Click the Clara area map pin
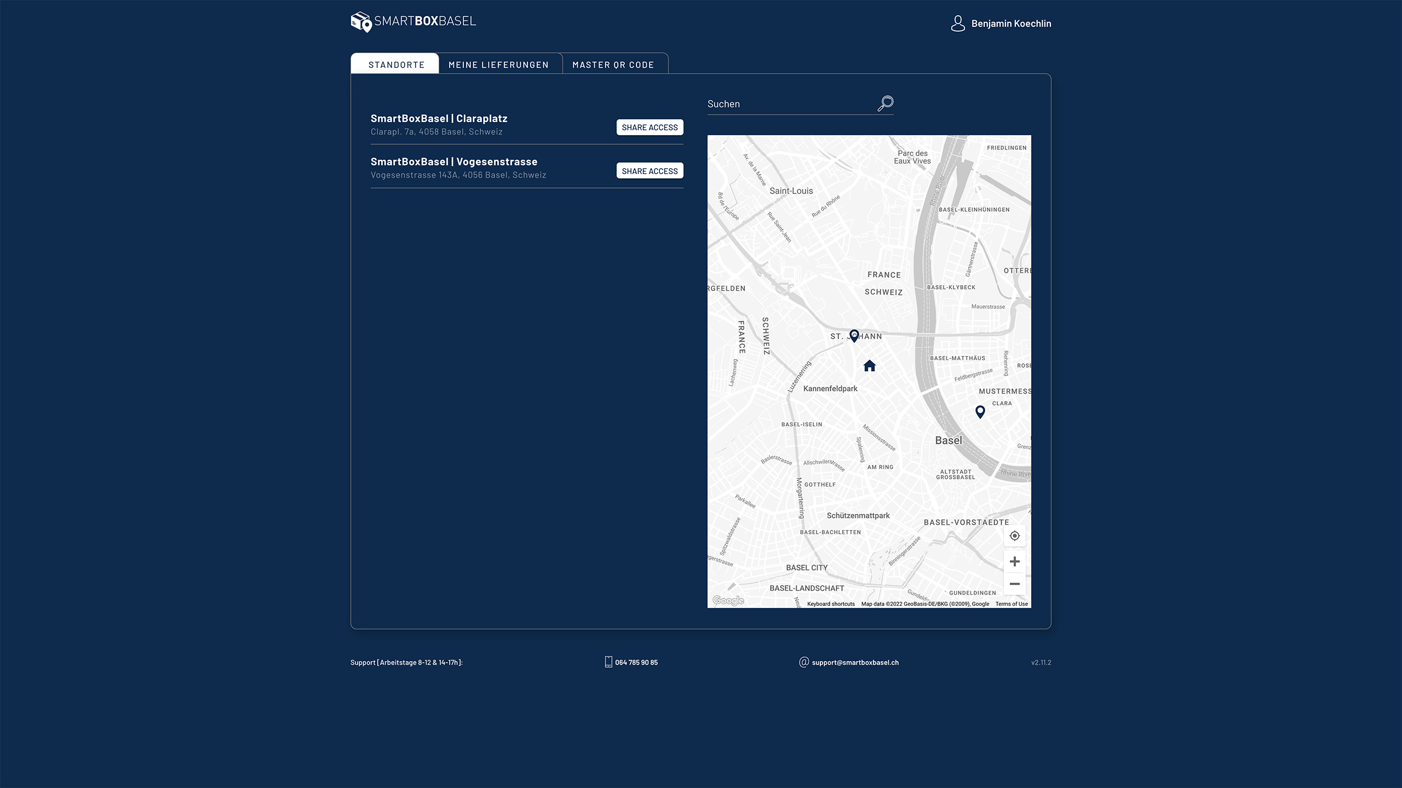 coord(980,411)
